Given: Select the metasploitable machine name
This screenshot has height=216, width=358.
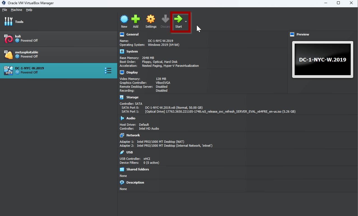Looking at the screenshot, I should [x=27, y=52].
